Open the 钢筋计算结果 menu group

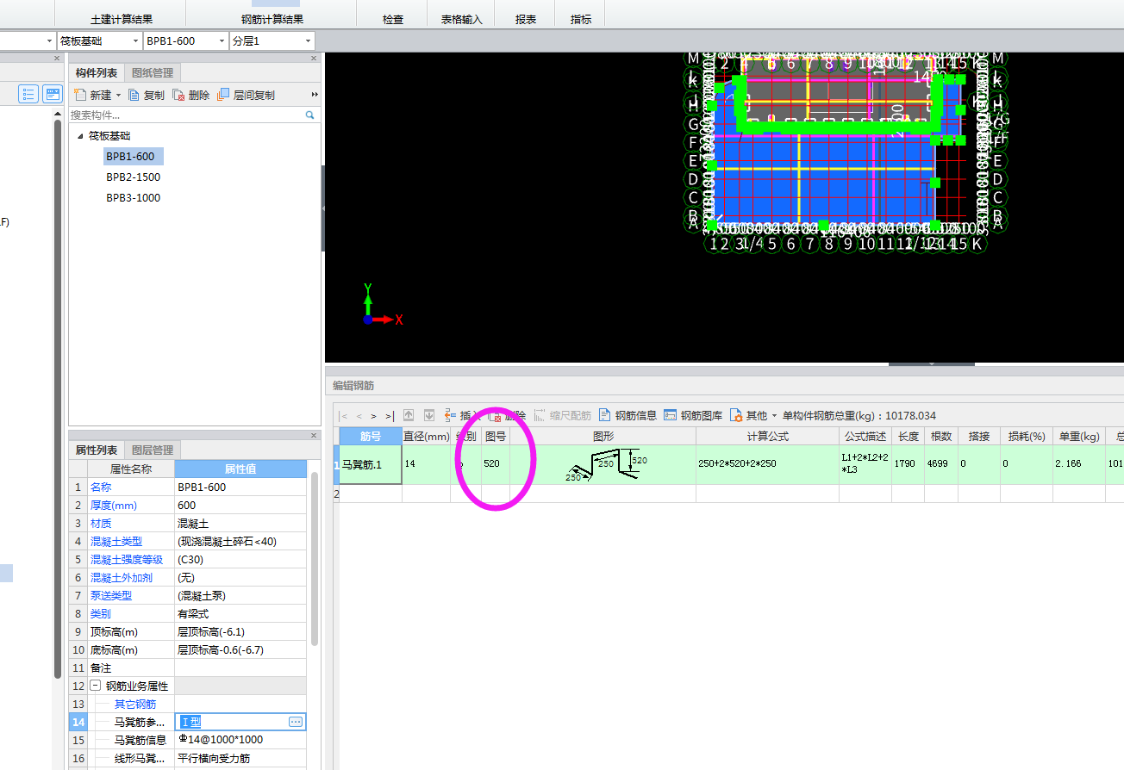pyautogui.click(x=272, y=19)
